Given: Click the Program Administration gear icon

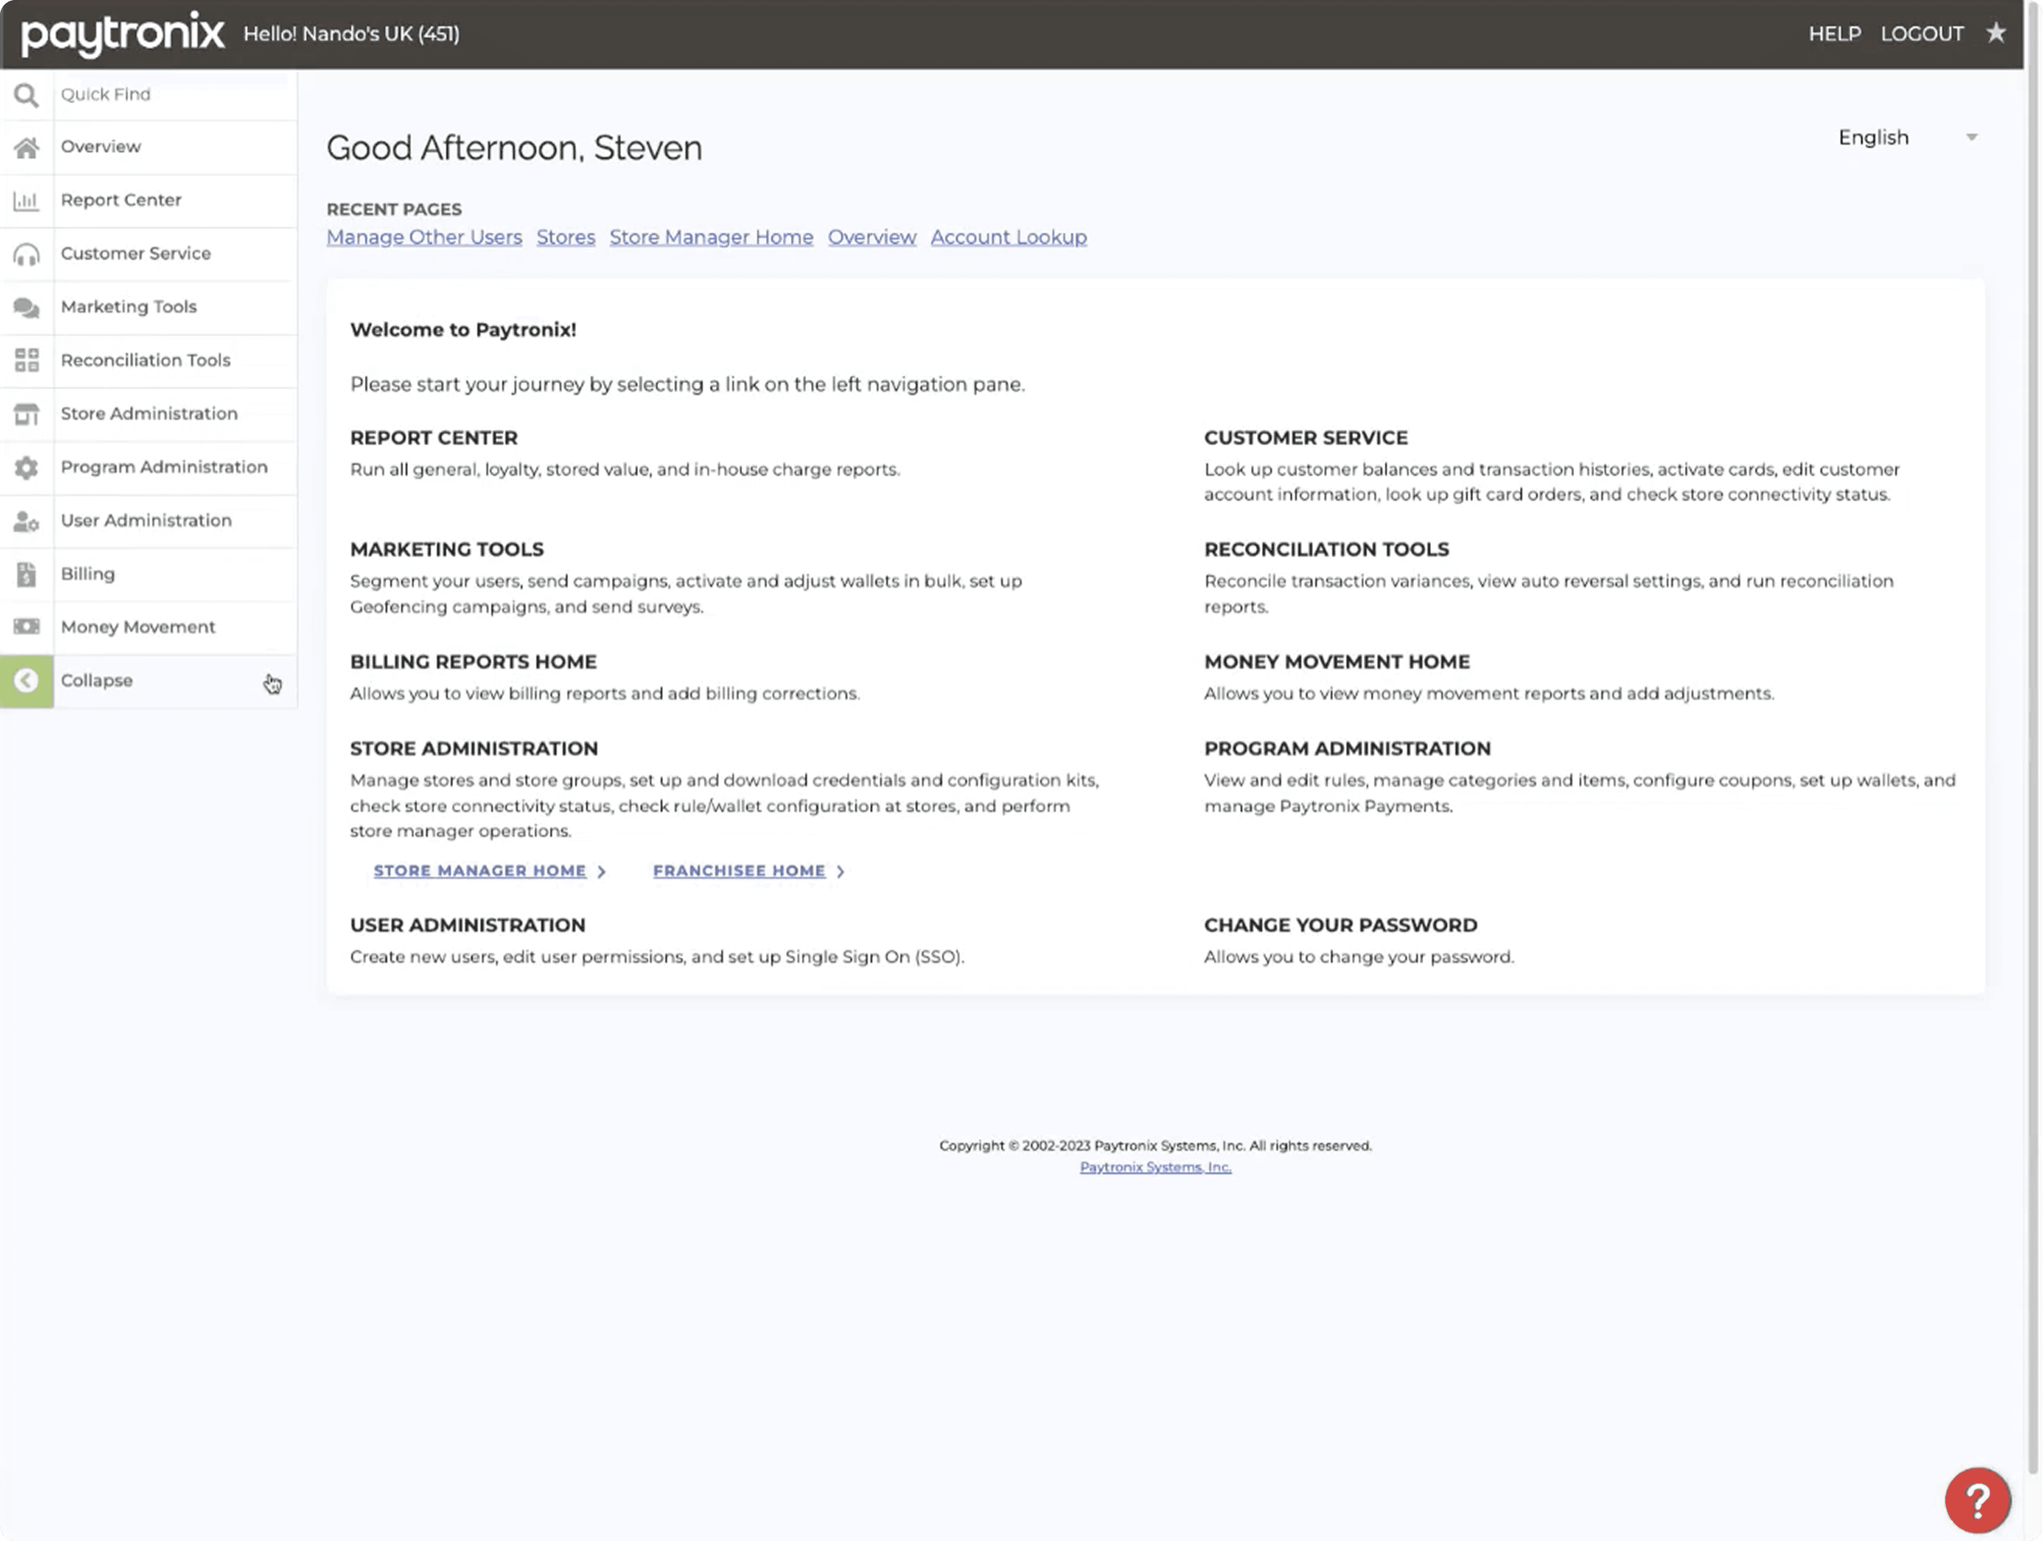Looking at the screenshot, I should click(x=26, y=468).
